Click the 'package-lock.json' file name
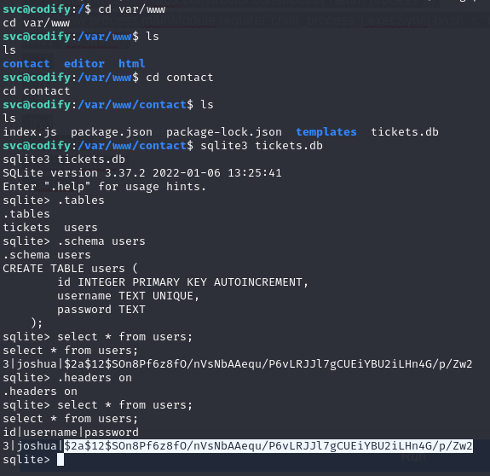 pyautogui.click(x=224, y=132)
